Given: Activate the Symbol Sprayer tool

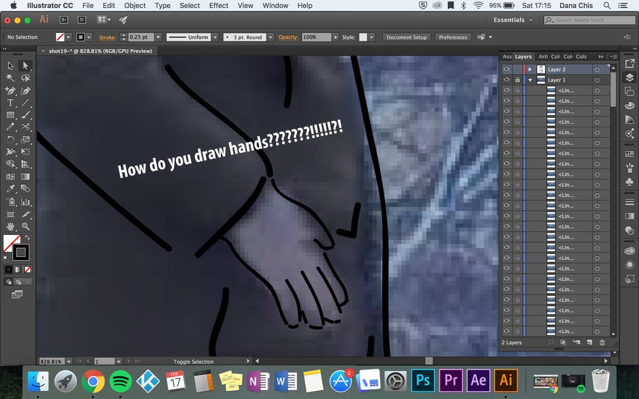Looking at the screenshot, I should [11, 201].
